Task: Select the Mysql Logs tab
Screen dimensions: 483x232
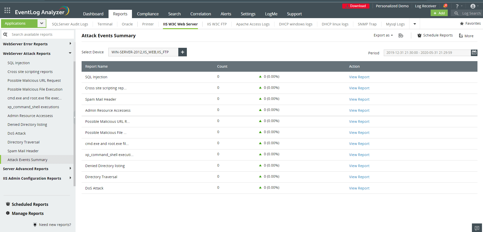Action: coord(395,24)
